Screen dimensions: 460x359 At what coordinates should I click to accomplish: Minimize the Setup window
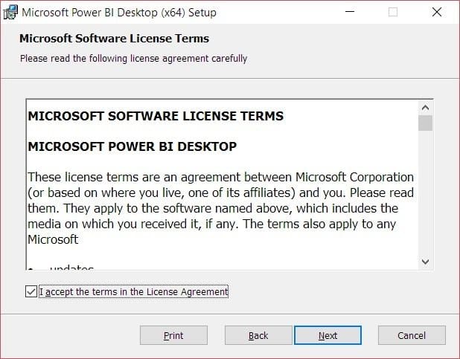tap(350, 12)
